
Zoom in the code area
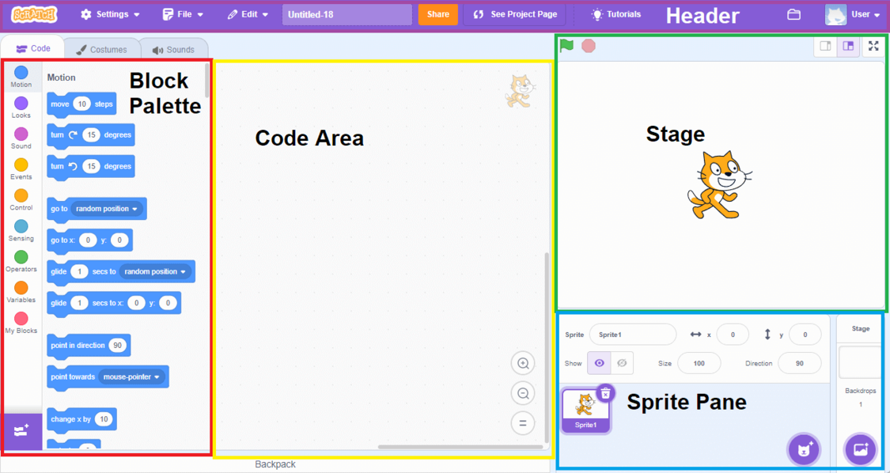pos(523,363)
